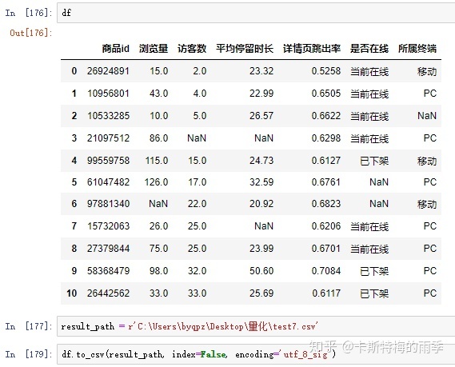Click product id cell 27379844
The width and height of the screenshot is (455, 367).
pos(108,249)
